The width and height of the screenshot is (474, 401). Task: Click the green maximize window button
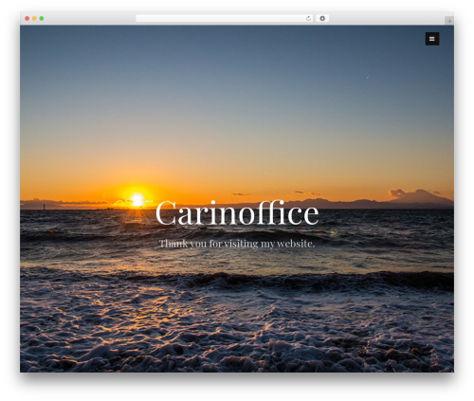pyautogui.click(x=42, y=18)
